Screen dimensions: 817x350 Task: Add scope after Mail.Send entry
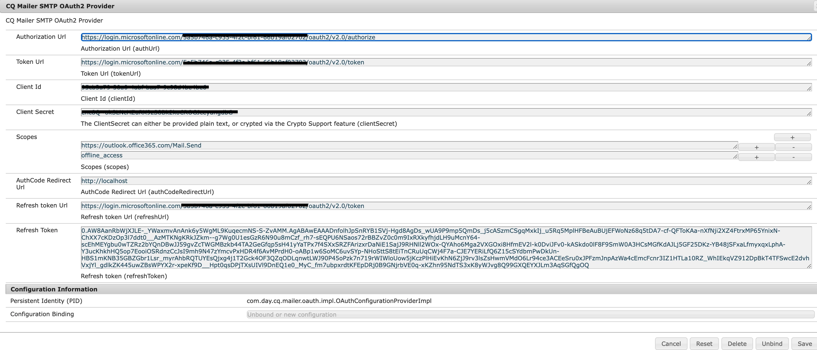pyautogui.click(x=756, y=147)
